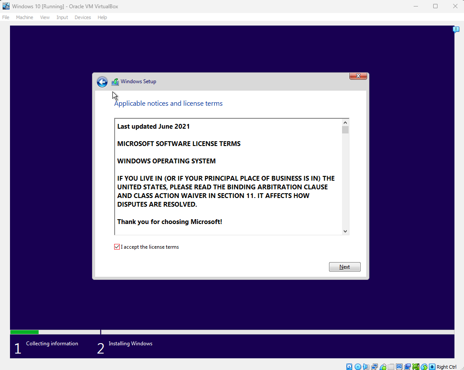Click the license text scroll down arrow
Viewport: 464px width, 370px height.
(345, 231)
